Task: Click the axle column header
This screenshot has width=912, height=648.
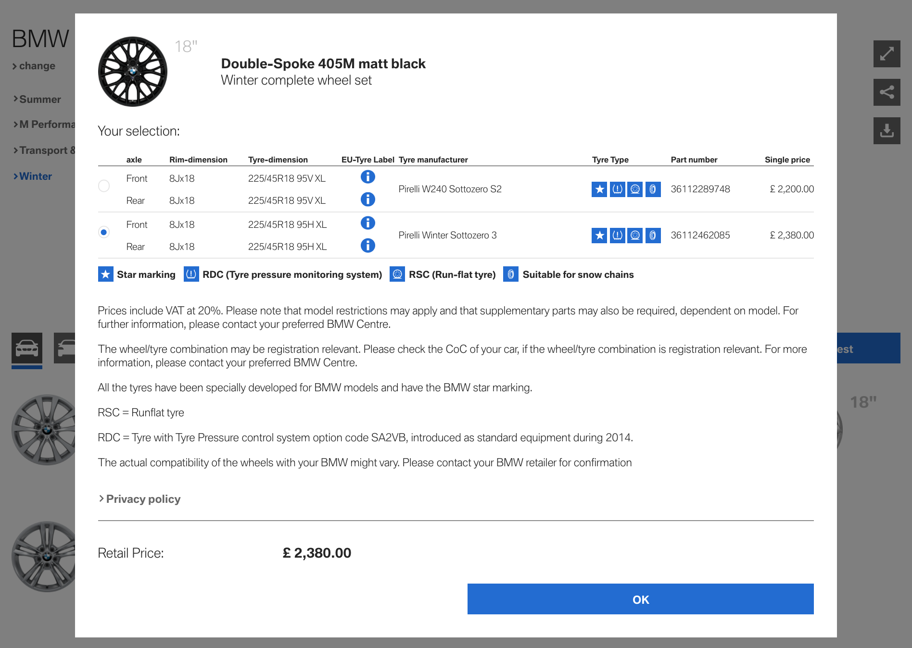Action: pyautogui.click(x=134, y=160)
